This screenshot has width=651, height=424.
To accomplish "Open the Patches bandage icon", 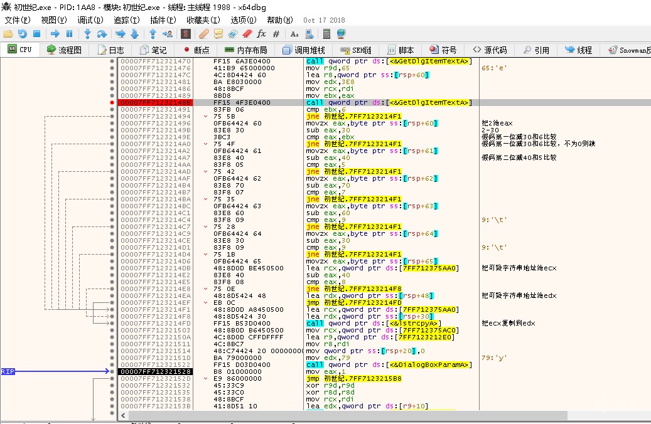I will [x=204, y=34].
